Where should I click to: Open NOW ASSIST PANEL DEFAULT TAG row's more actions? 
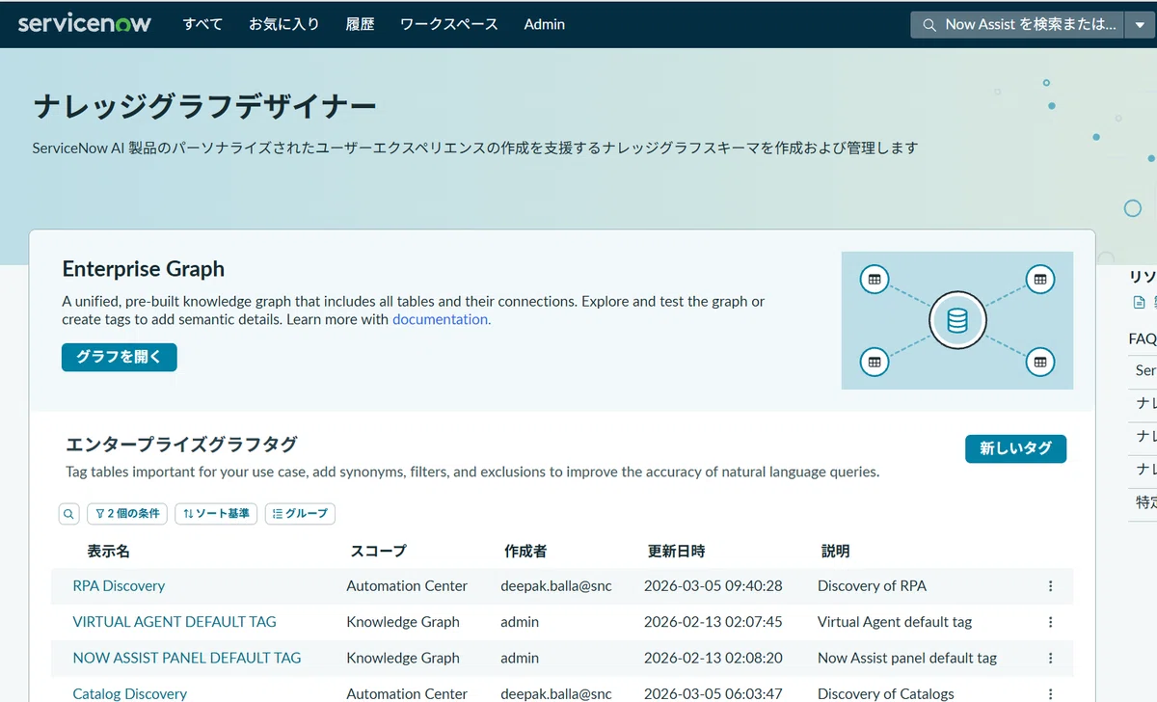[x=1050, y=658]
